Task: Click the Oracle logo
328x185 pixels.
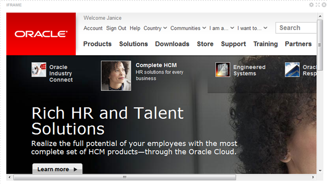Action: pyautogui.click(x=41, y=34)
